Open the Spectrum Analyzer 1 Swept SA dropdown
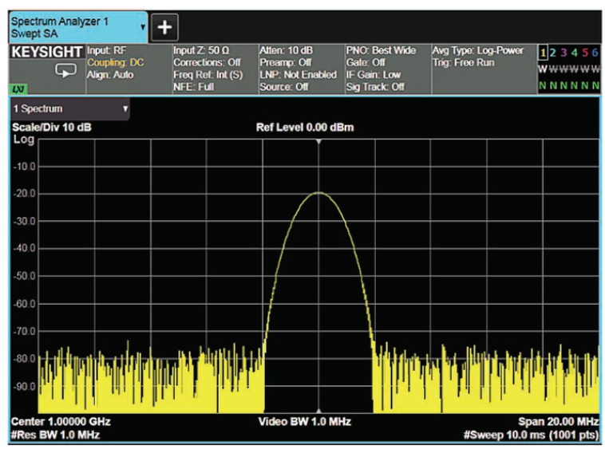The image size is (605, 449). 77,26
